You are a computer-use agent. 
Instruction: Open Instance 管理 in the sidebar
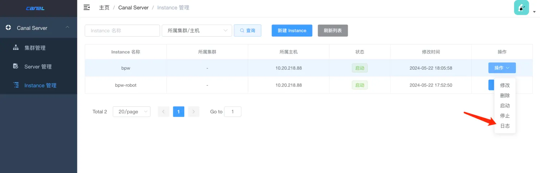(x=39, y=85)
